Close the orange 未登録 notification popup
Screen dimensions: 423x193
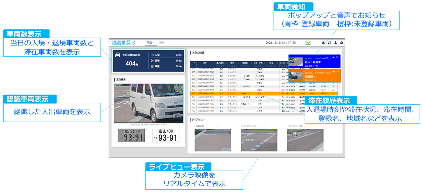(x=337, y=72)
